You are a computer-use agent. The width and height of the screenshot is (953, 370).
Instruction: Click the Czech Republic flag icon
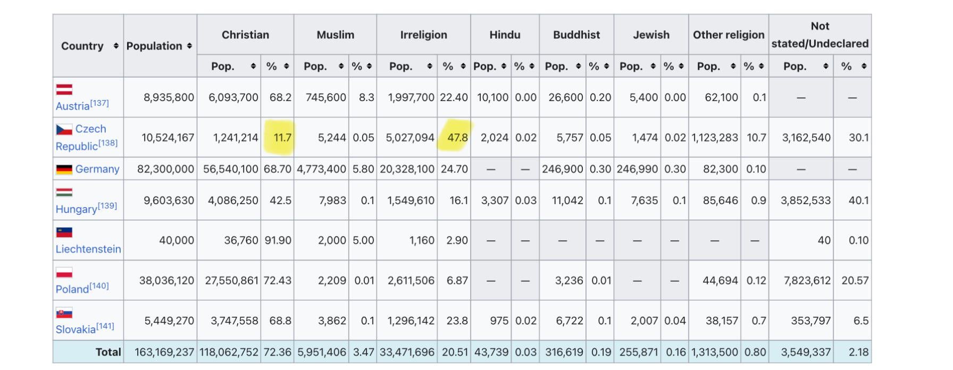pyautogui.click(x=64, y=129)
